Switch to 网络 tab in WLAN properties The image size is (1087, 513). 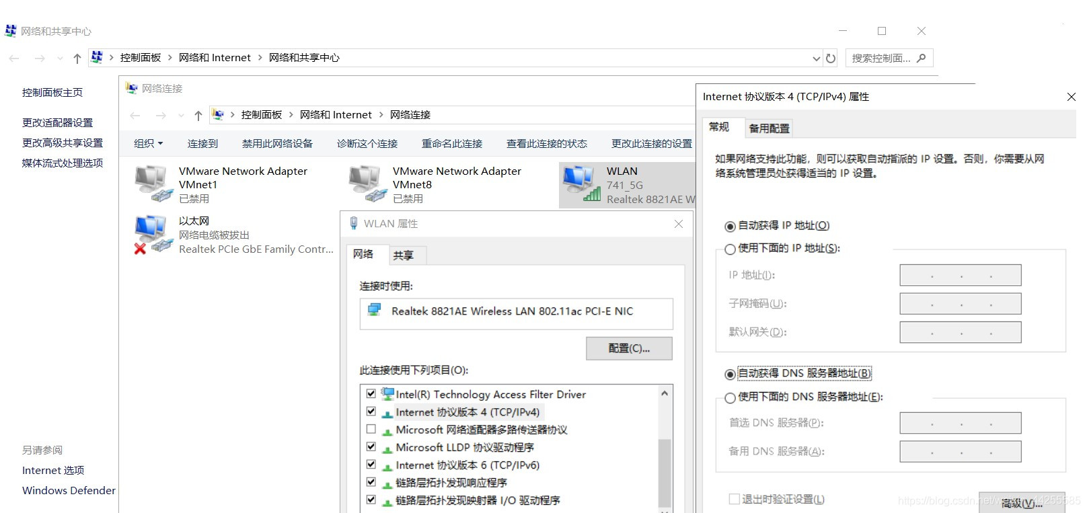[363, 253]
